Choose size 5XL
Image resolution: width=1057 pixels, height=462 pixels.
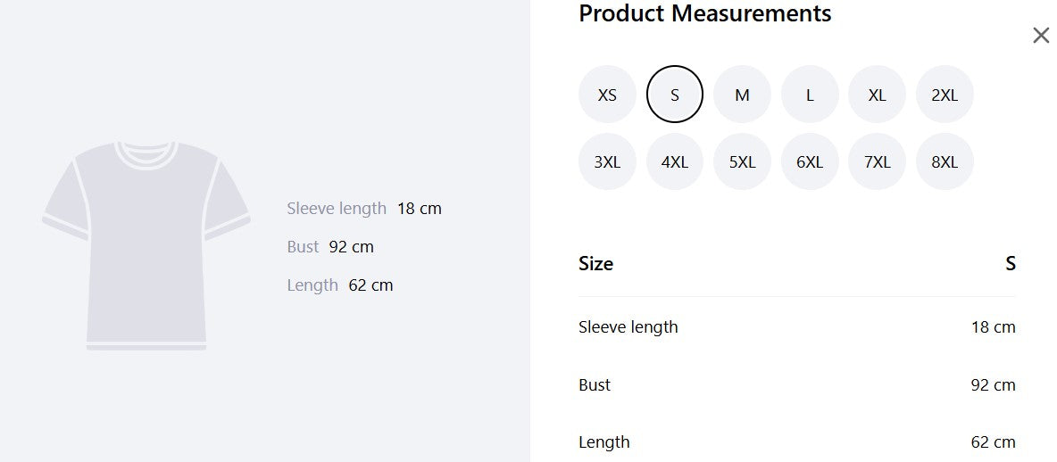click(742, 161)
